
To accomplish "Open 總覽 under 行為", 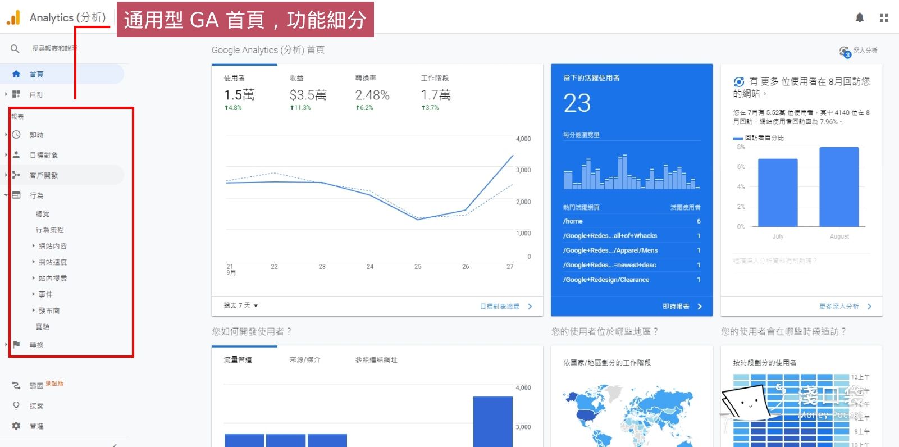I will coord(43,213).
